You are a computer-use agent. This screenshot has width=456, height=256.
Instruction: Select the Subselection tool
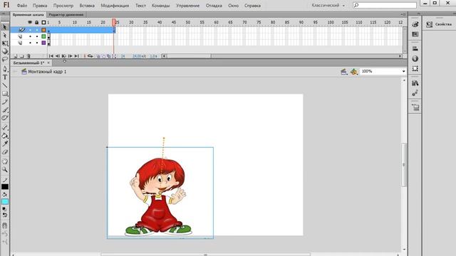point(5,35)
